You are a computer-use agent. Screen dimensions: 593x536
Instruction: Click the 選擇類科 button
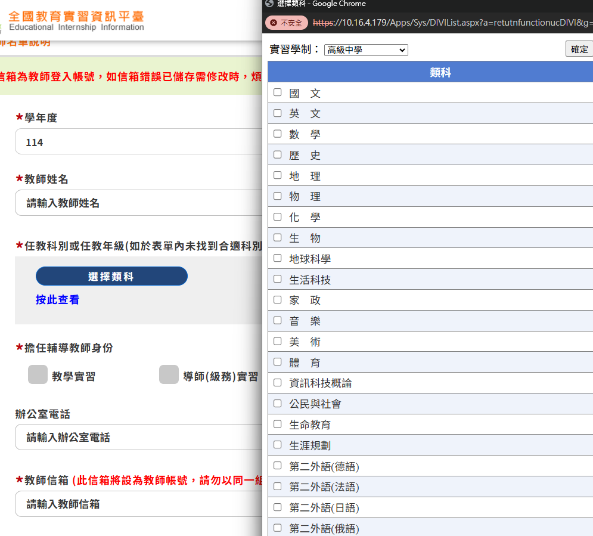point(111,276)
